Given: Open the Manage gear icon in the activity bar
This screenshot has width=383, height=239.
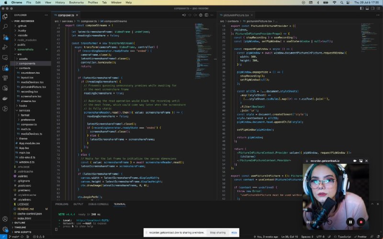Looking at the screenshot, I should click(x=5, y=229).
